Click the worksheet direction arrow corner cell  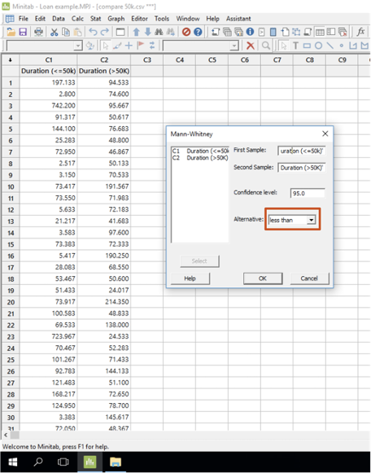(11, 60)
